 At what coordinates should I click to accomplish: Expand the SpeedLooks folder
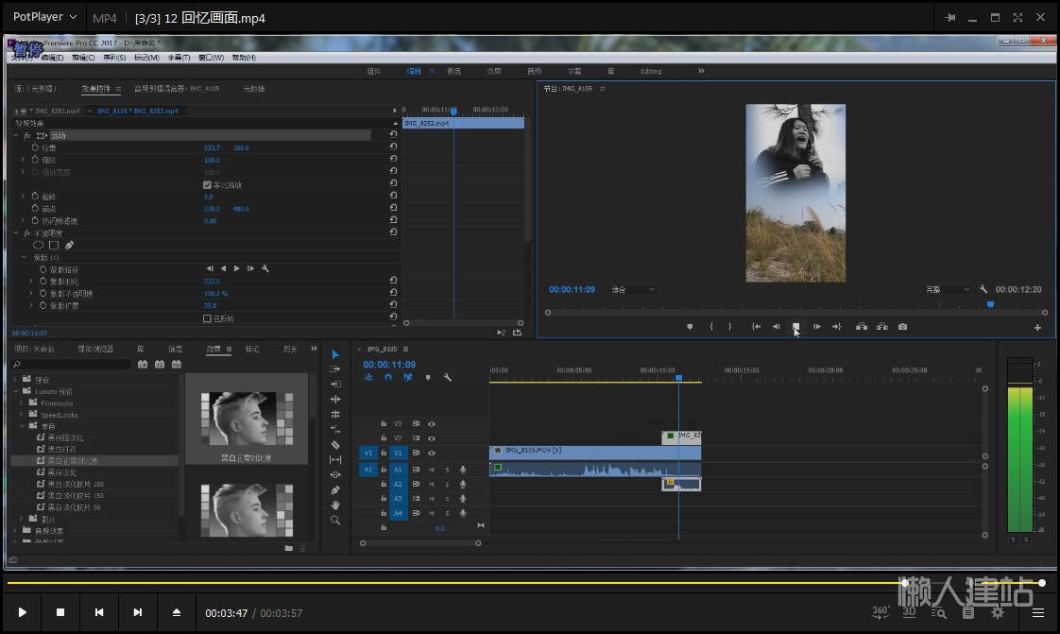[22, 415]
